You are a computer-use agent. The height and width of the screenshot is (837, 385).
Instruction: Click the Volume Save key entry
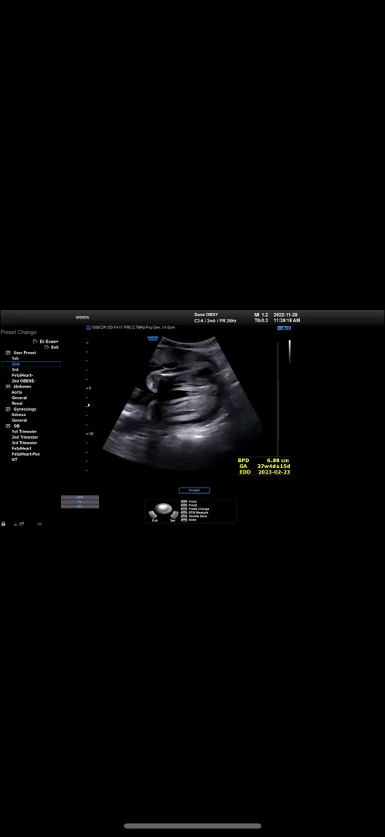pos(194,516)
